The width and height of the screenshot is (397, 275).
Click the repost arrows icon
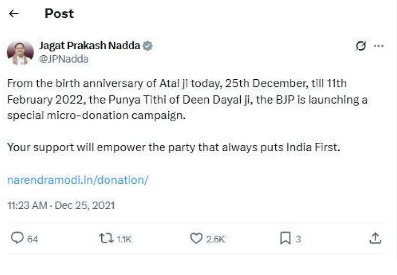[106, 238]
